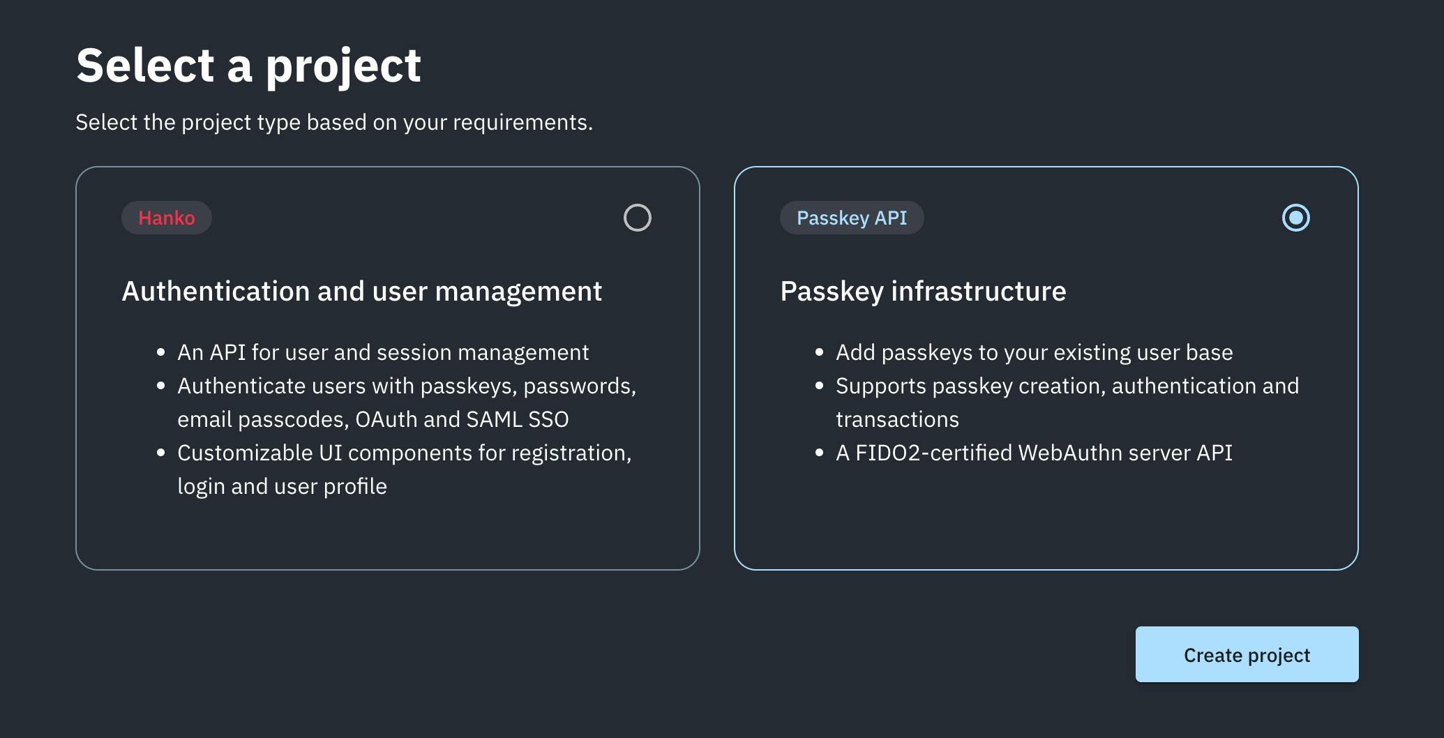1444x738 pixels.
Task: Click the FIDO2-certified WebAuthn server bullet
Action: [1035, 453]
